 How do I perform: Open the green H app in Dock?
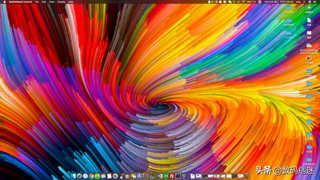pyautogui.click(x=166, y=176)
